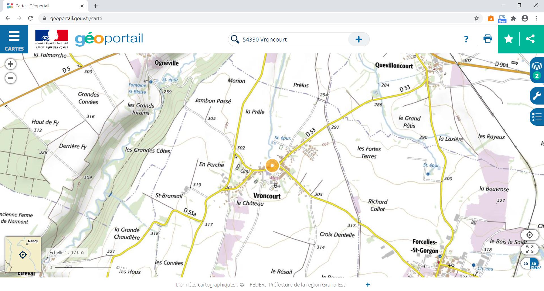This screenshot has height=291, width=544.
Task: Open the legend list panel
Action: click(537, 117)
